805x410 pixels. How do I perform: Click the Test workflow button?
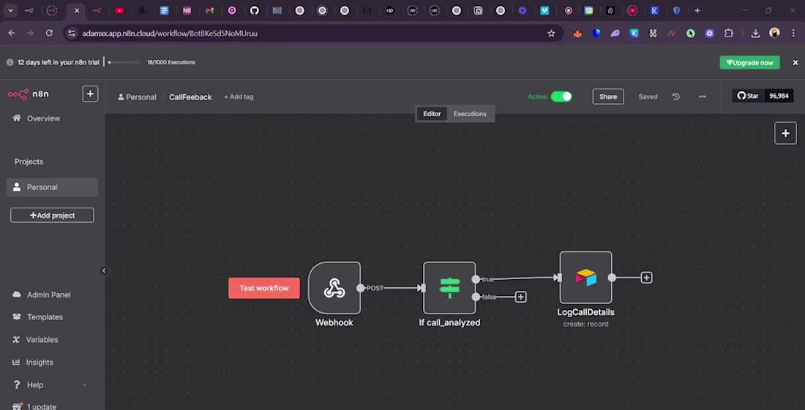pyautogui.click(x=264, y=288)
